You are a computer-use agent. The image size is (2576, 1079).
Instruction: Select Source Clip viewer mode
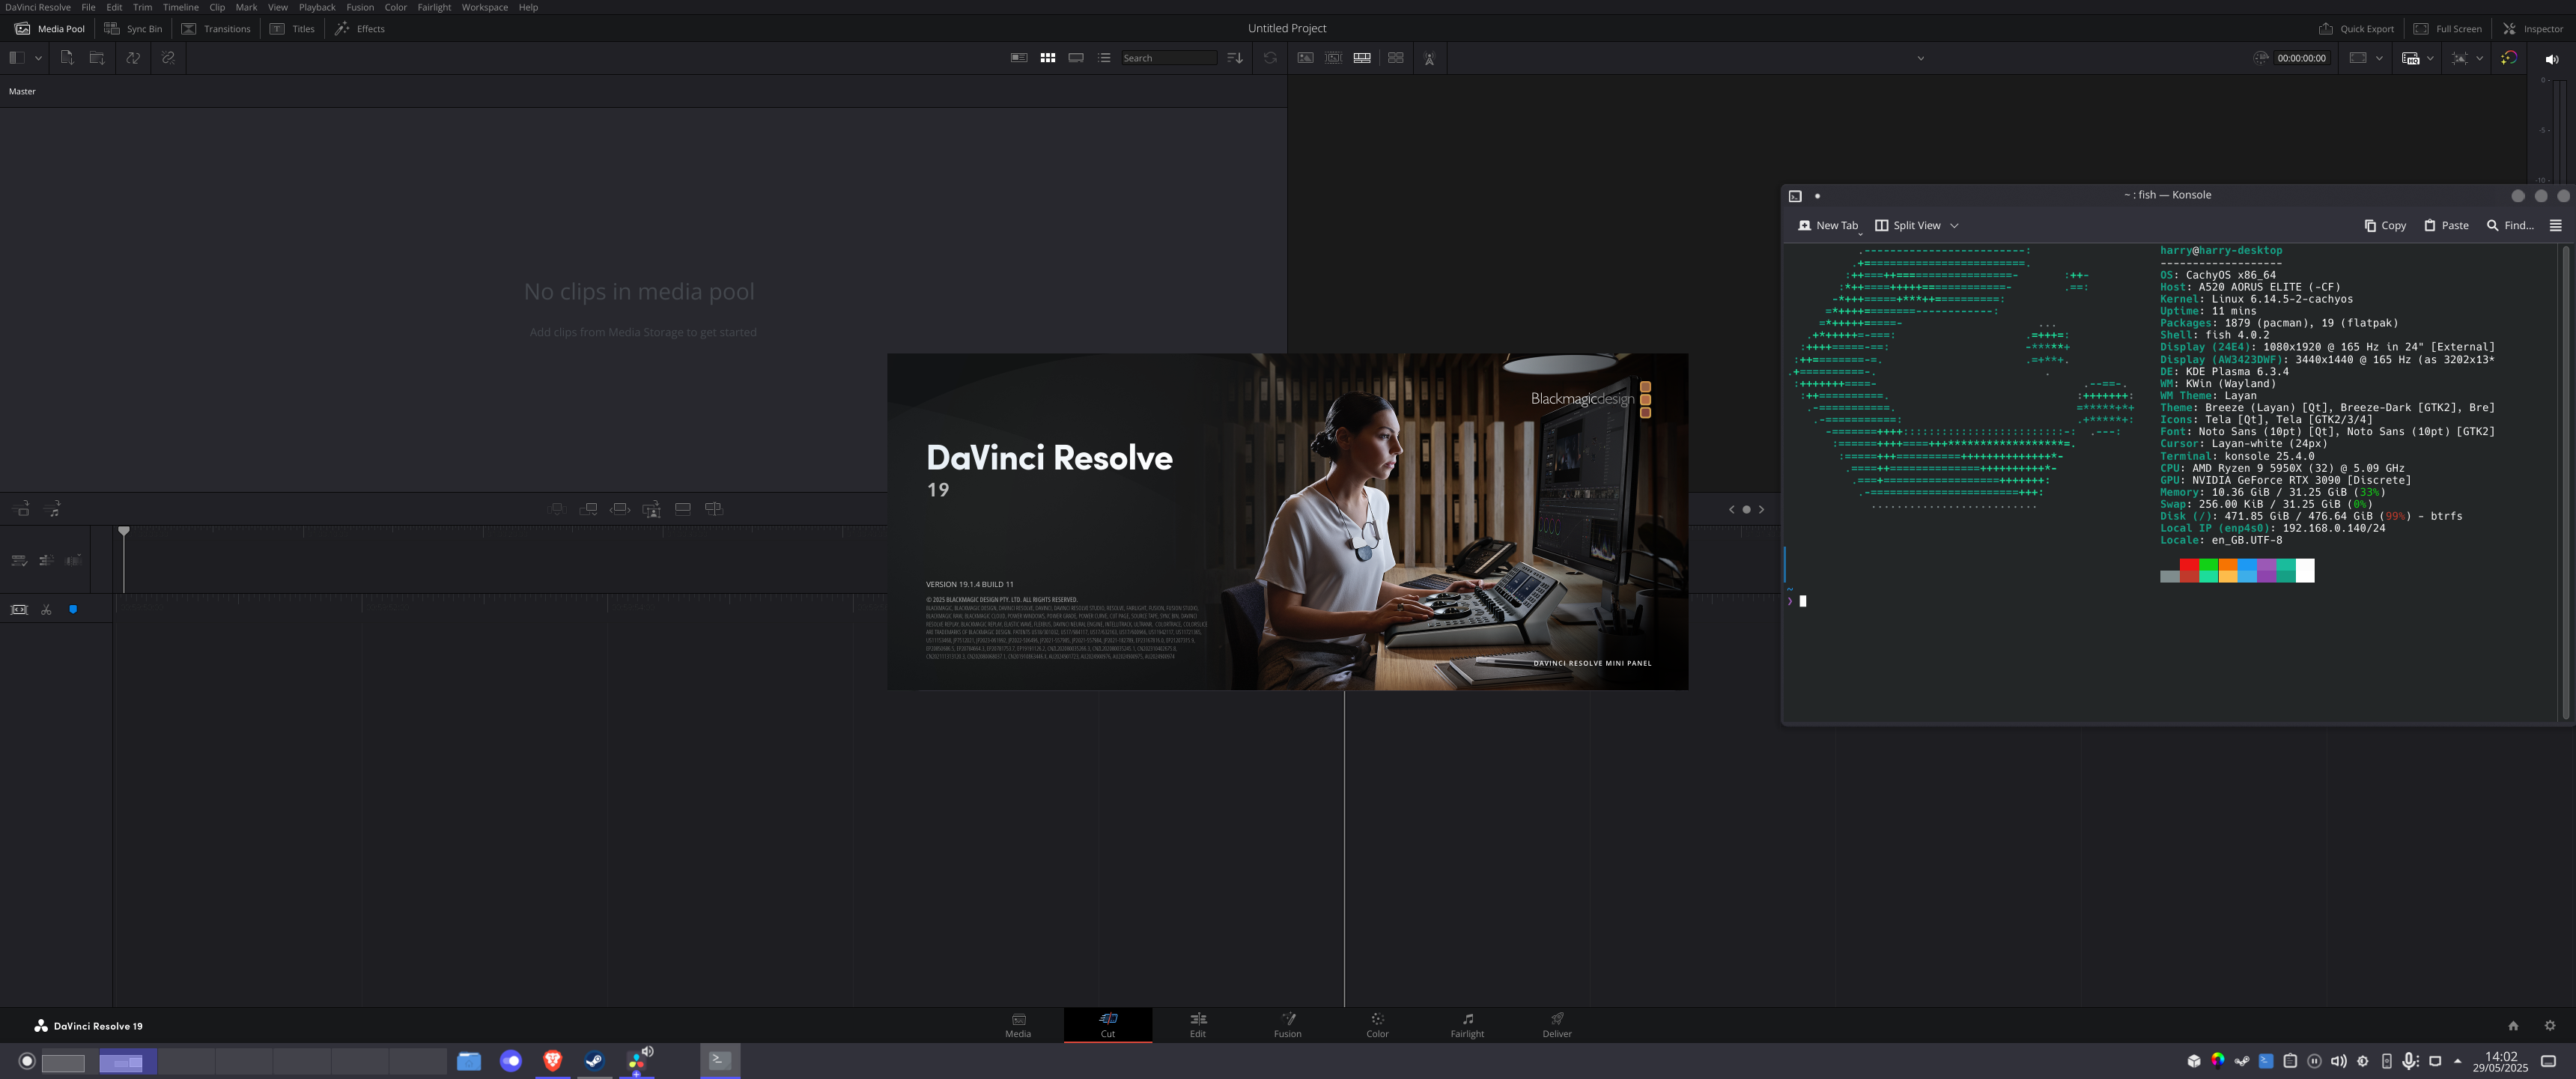(x=1305, y=58)
